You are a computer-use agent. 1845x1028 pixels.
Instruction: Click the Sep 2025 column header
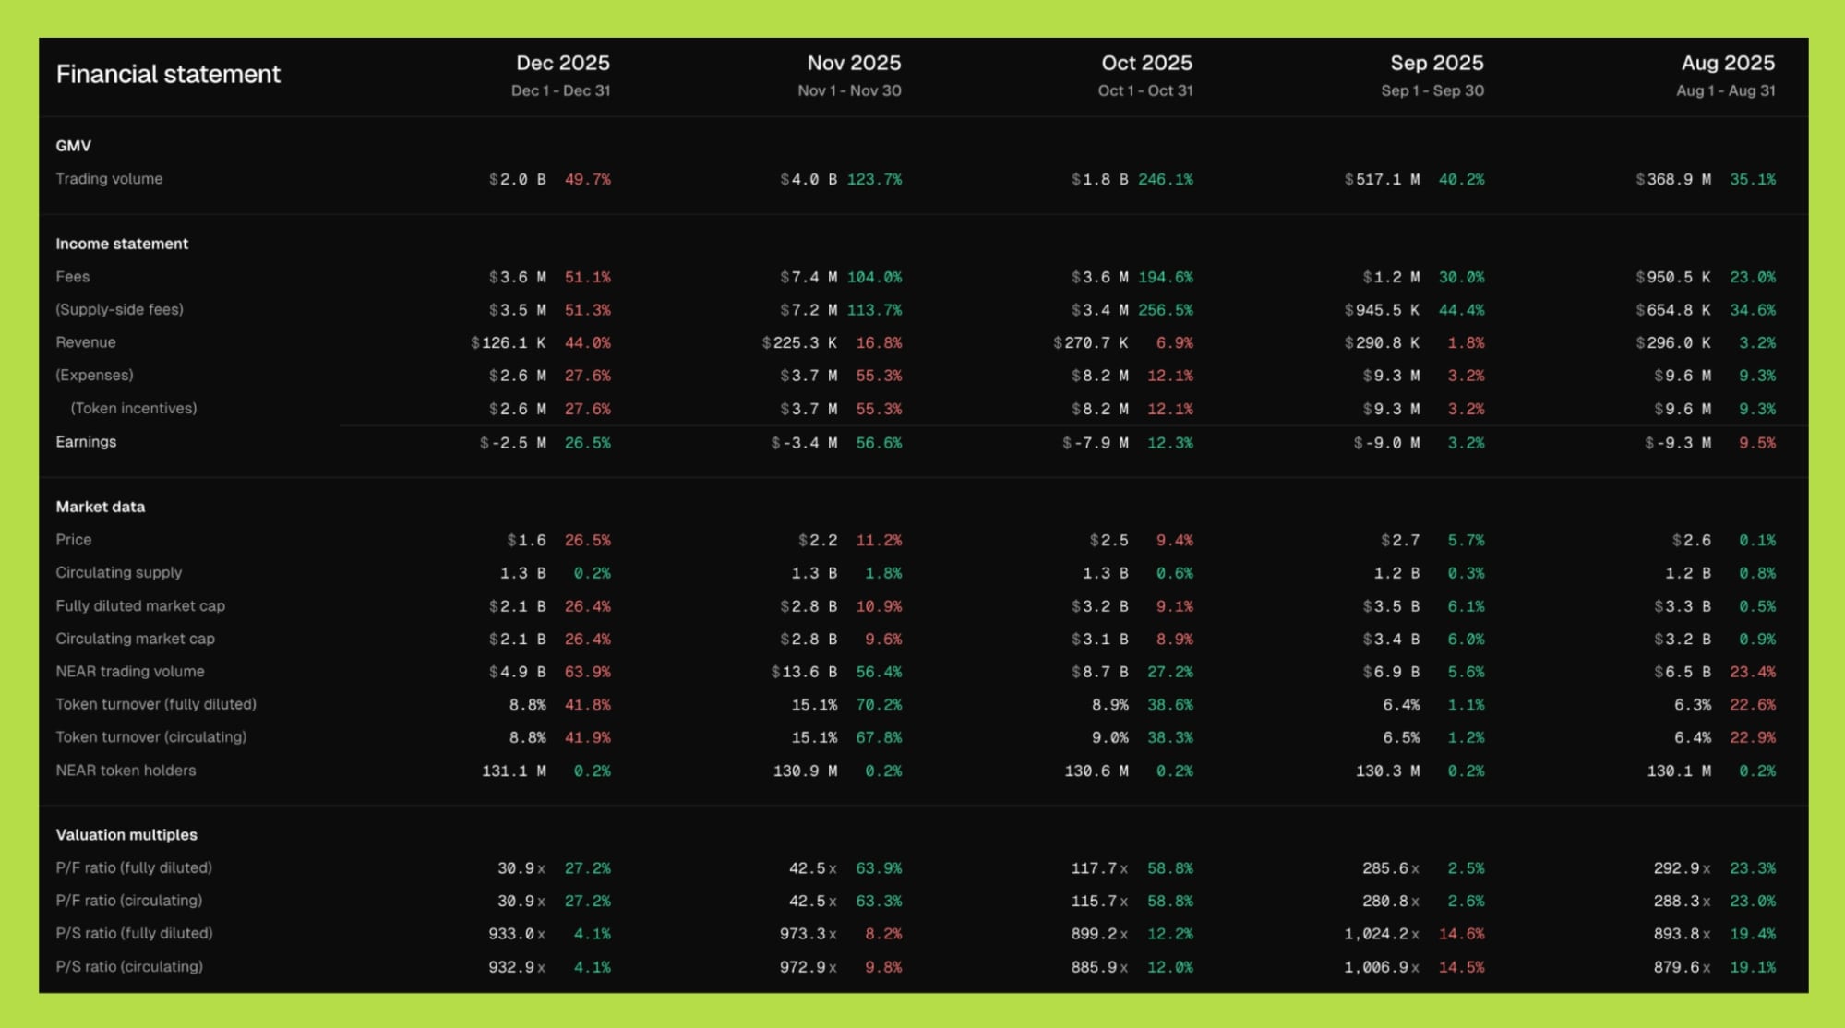[1436, 63]
